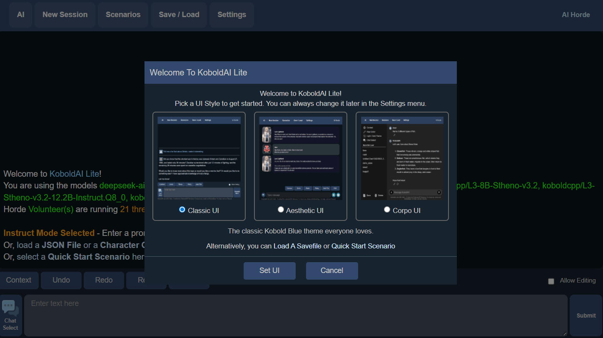Click the Classic UI preview thumbnail
The image size is (603, 338).
[199, 158]
